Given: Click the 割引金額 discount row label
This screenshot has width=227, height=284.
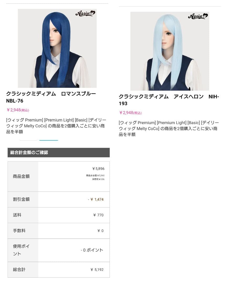Looking at the screenshot, I should click(x=21, y=199).
